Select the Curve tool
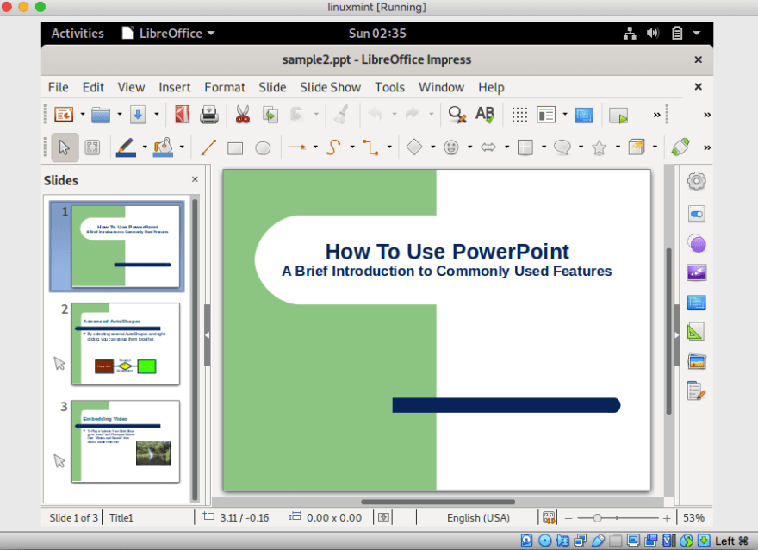The height and width of the screenshot is (550, 758). 333,147
